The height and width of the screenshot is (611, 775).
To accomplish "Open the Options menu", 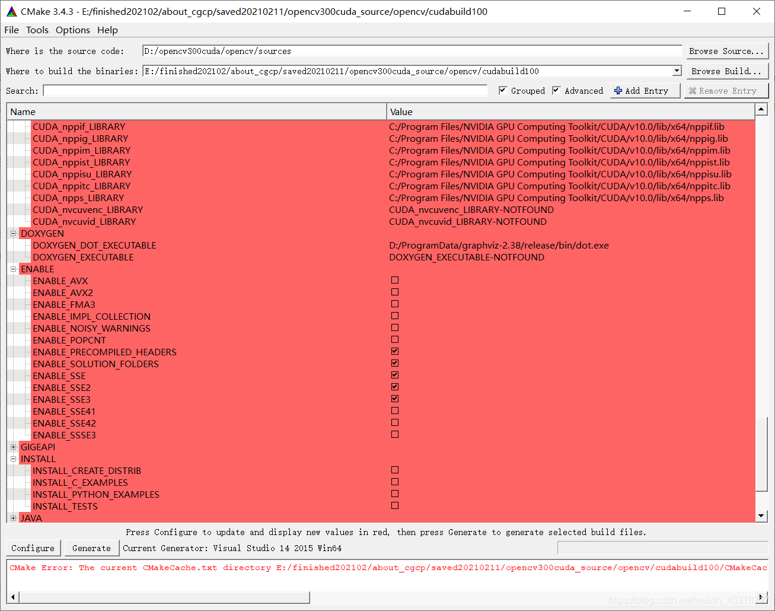I will (73, 30).
